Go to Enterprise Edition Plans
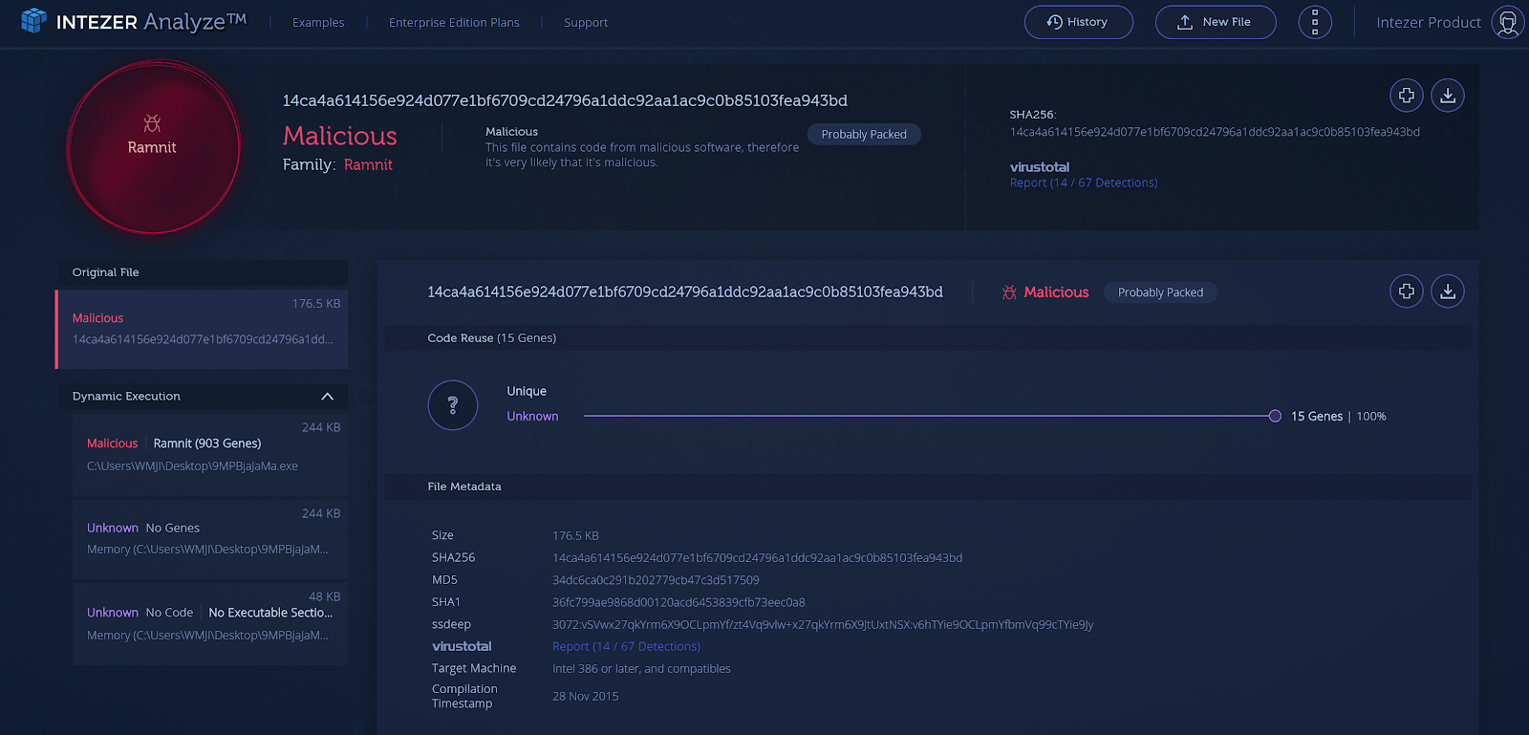 coord(454,23)
